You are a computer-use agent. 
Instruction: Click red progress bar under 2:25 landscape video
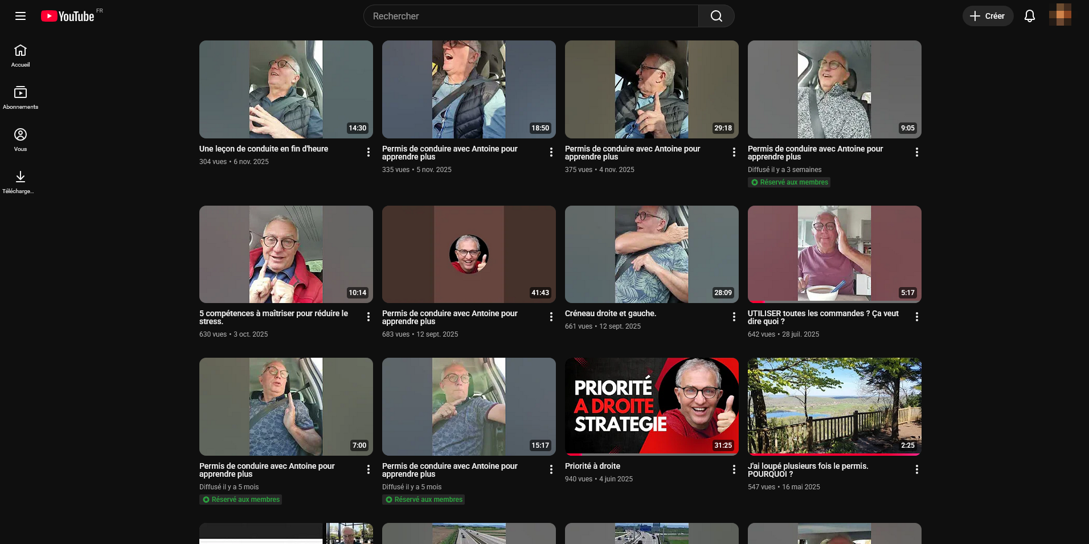[x=834, y=454]
